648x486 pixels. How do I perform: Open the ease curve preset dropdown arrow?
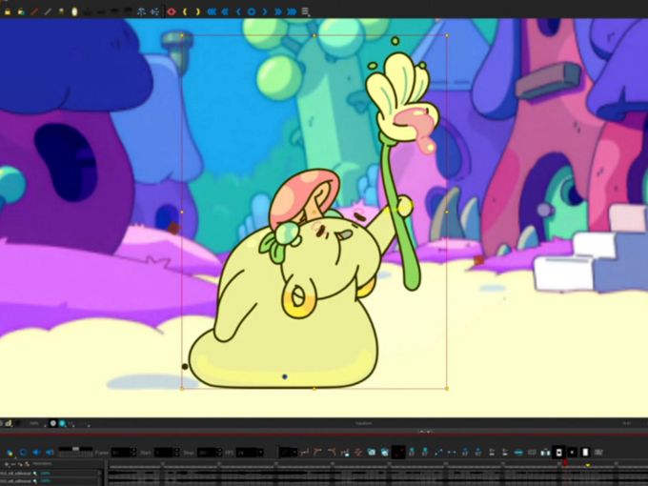294,453
